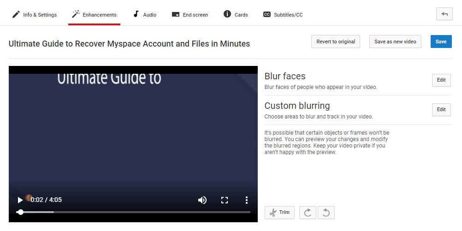The height and width of the screenshot is (231, 462).
Task: Open the Subtitles/CC tab
Action: click(x=283, y=14)
